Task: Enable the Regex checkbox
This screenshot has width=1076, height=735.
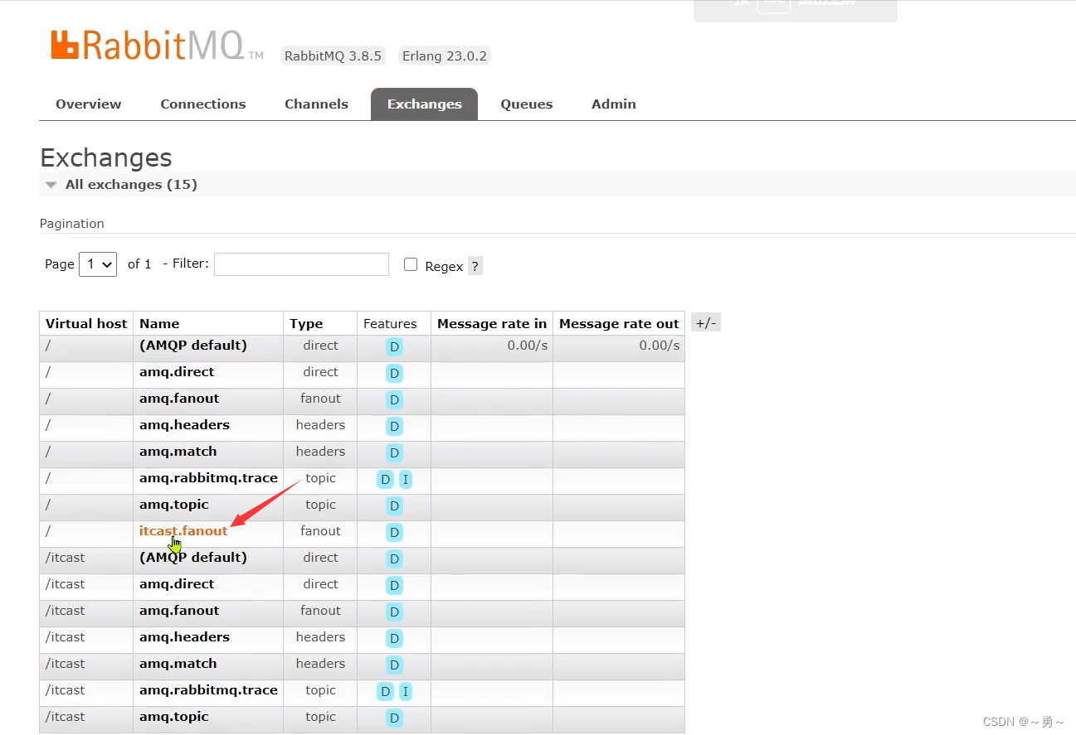Action: pos(411,264)
